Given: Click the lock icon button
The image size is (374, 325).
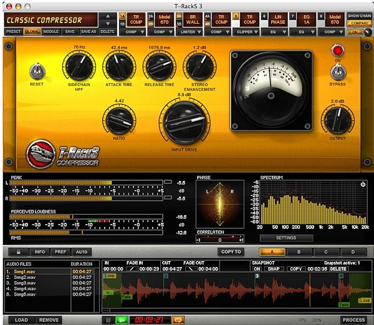Looking at the screenshot, I should [x=18, y=252].
